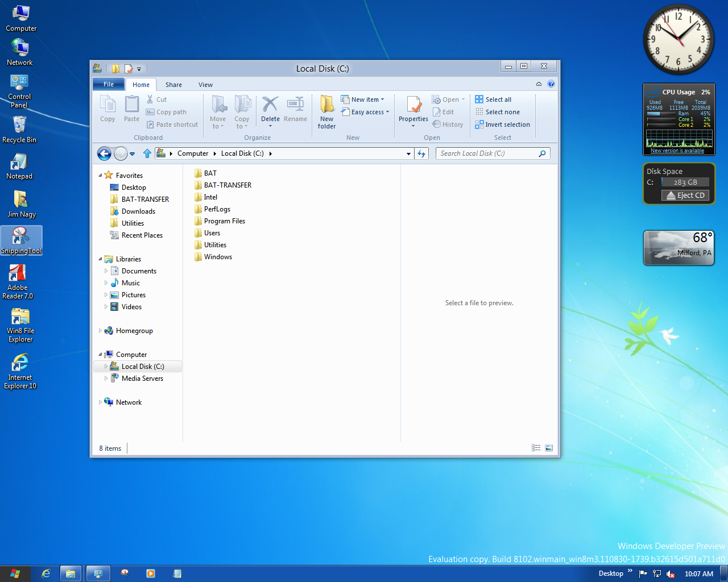The height and width of the screenshot is (582, 728).
Task: Expand the Network tree node
Action: tap(101, 402)
